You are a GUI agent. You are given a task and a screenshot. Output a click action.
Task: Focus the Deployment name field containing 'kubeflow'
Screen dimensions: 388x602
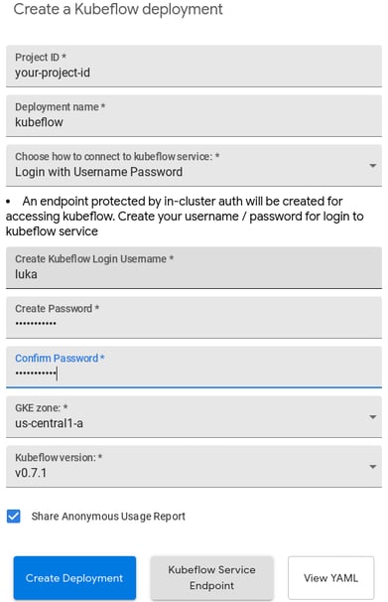pyautogui.click(x=194, y=115)
